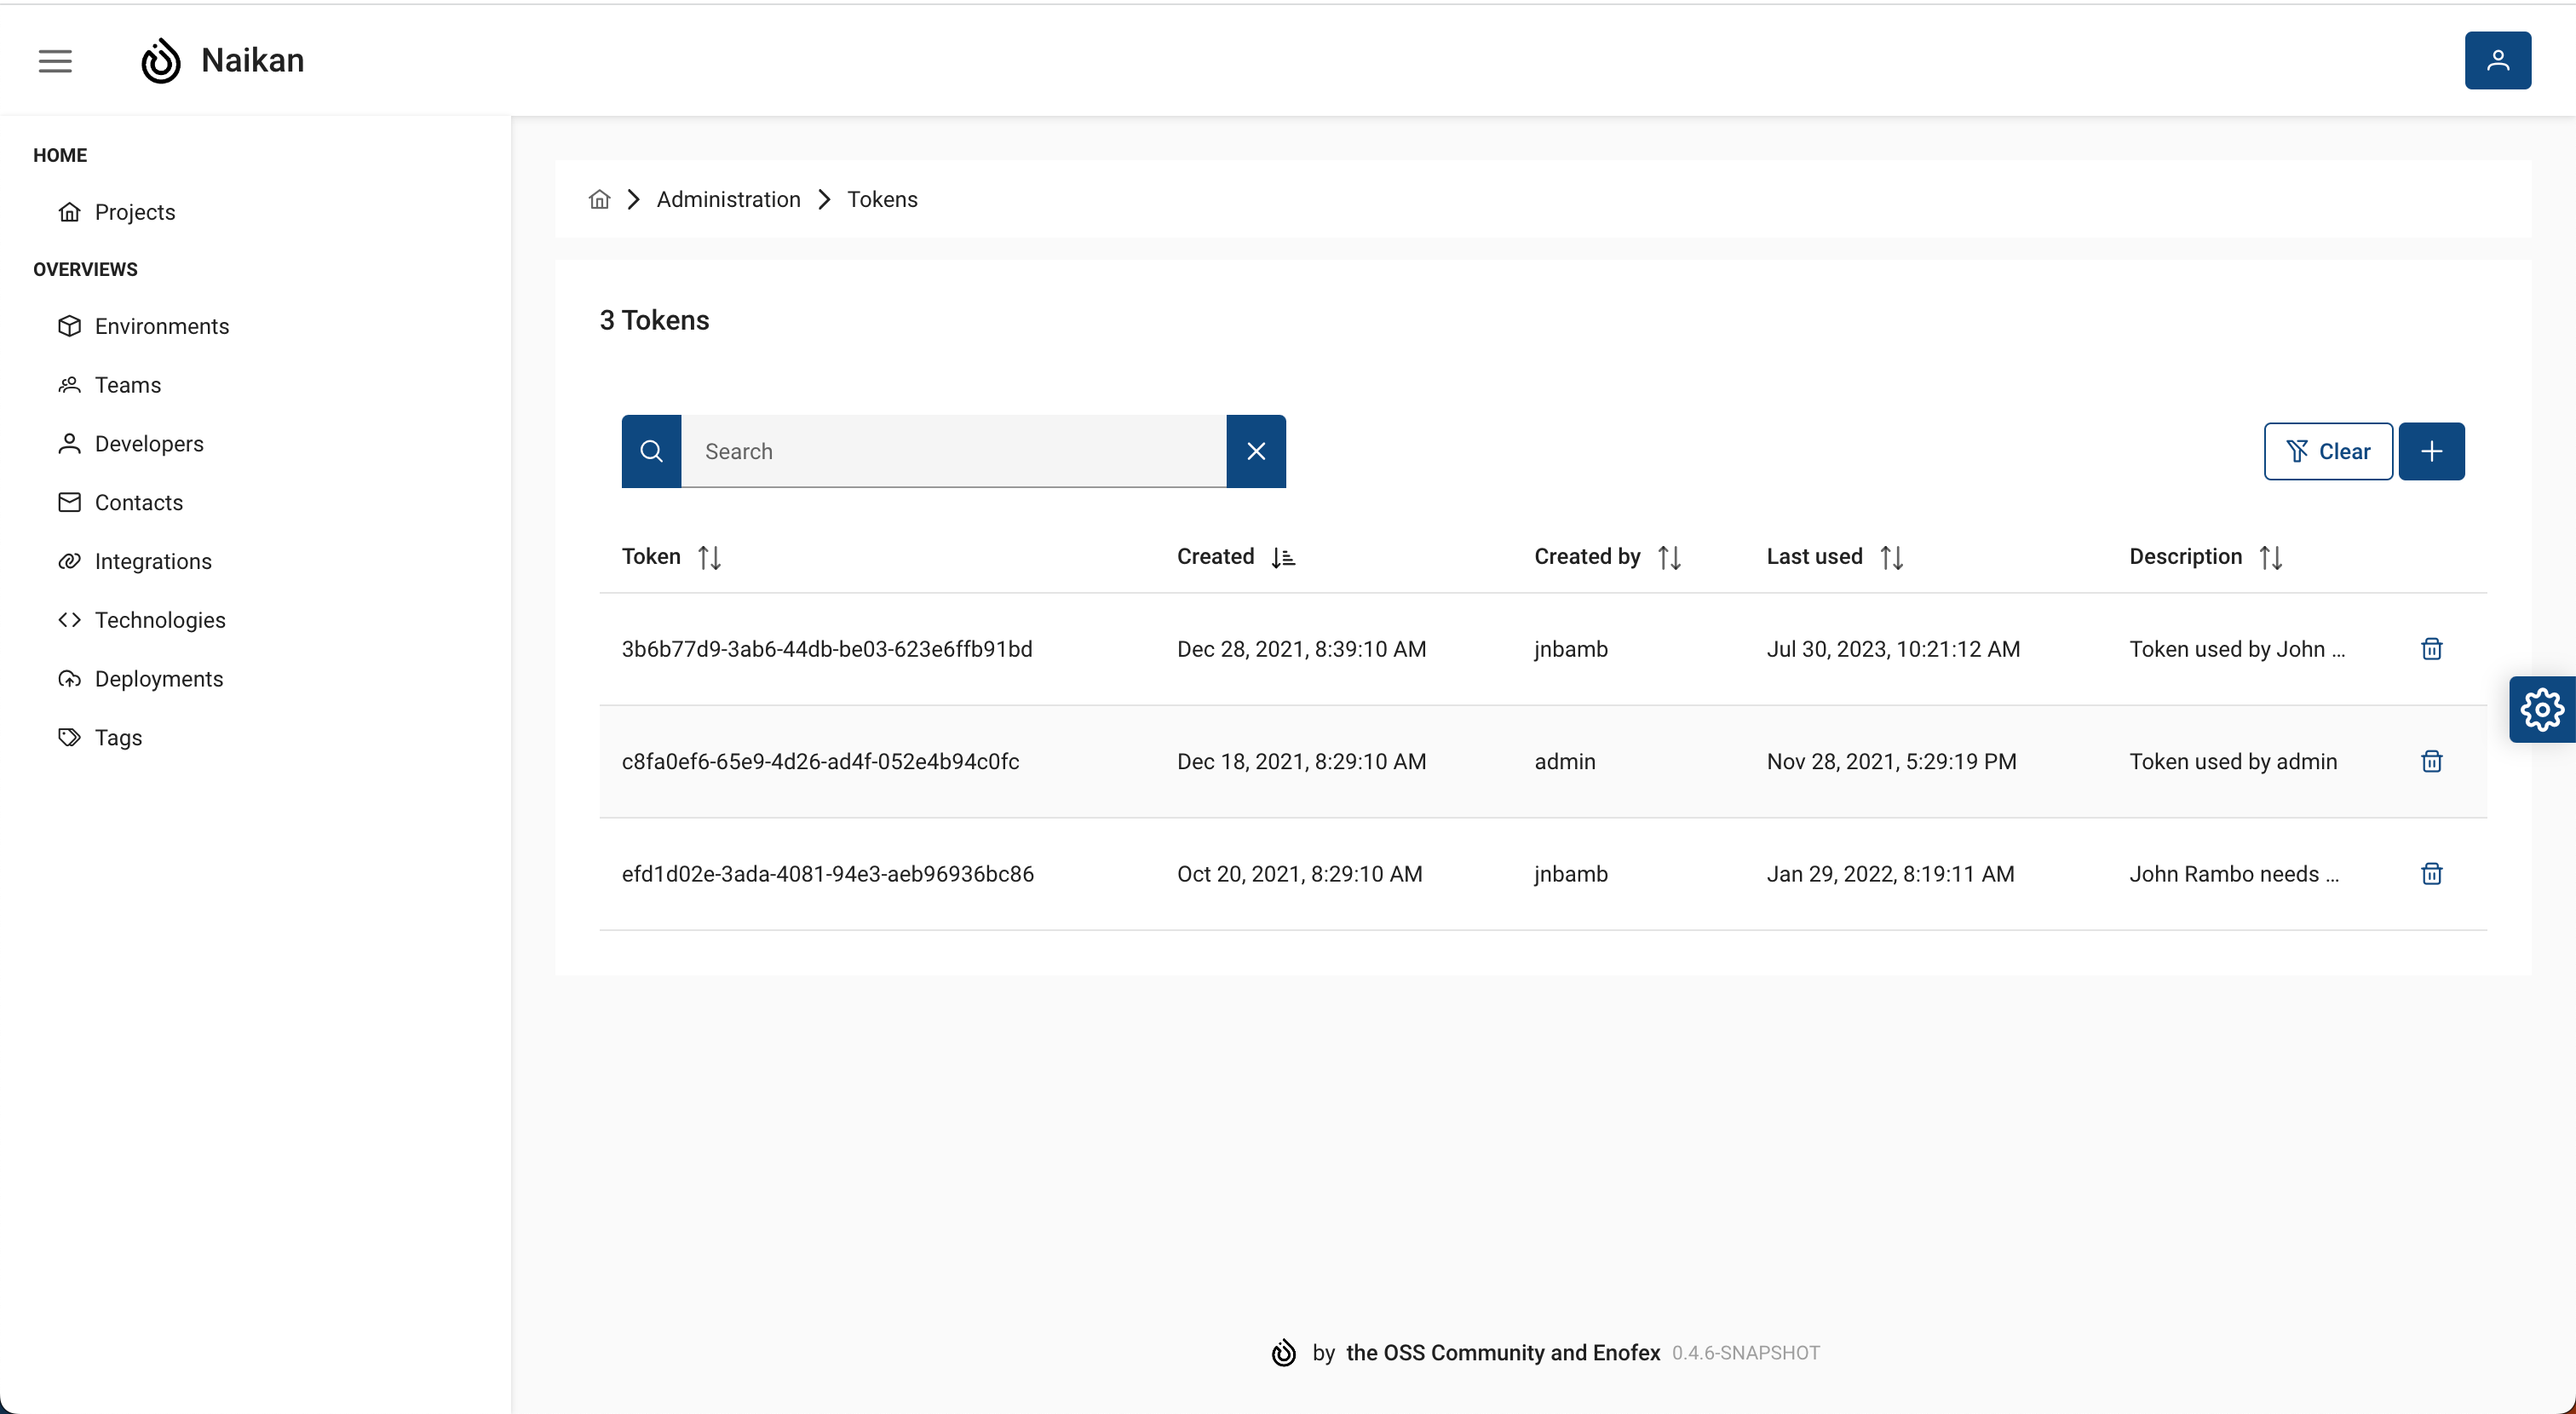This screenshot has width=2576, height=1414.
Task: Add a new token with the plus button
Action: point(2431,451)
